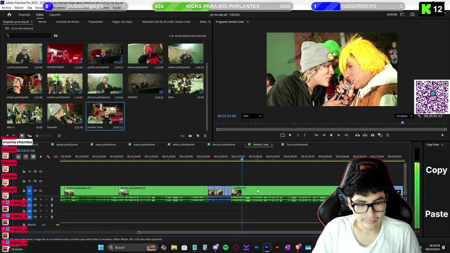
Task: Hide video track V2 eye toggle
Action: pos(40,181)
